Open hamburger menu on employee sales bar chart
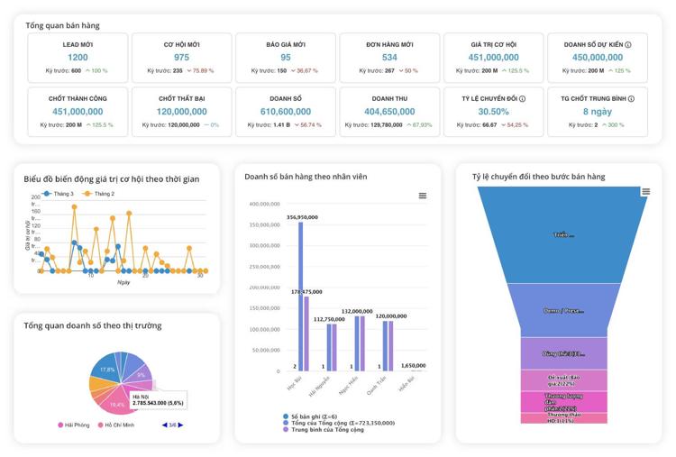Viewport: 676px width, 457px height. pos(422,196)
